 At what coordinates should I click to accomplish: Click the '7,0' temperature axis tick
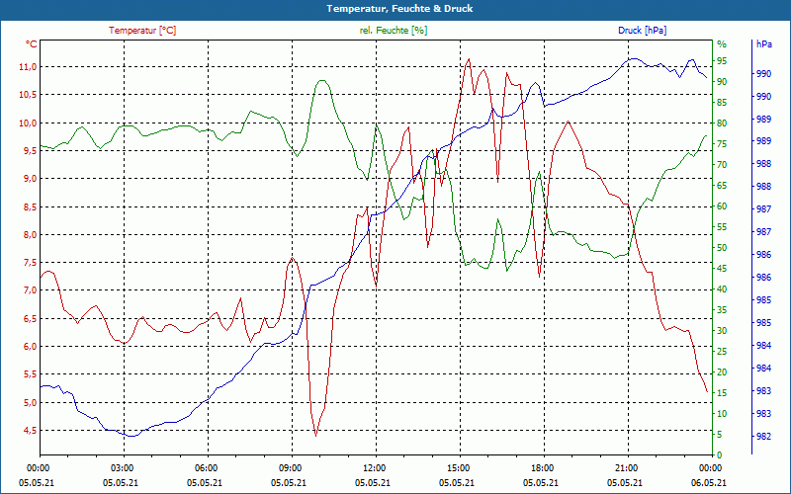pyautogui.click(x=30, y=290)
